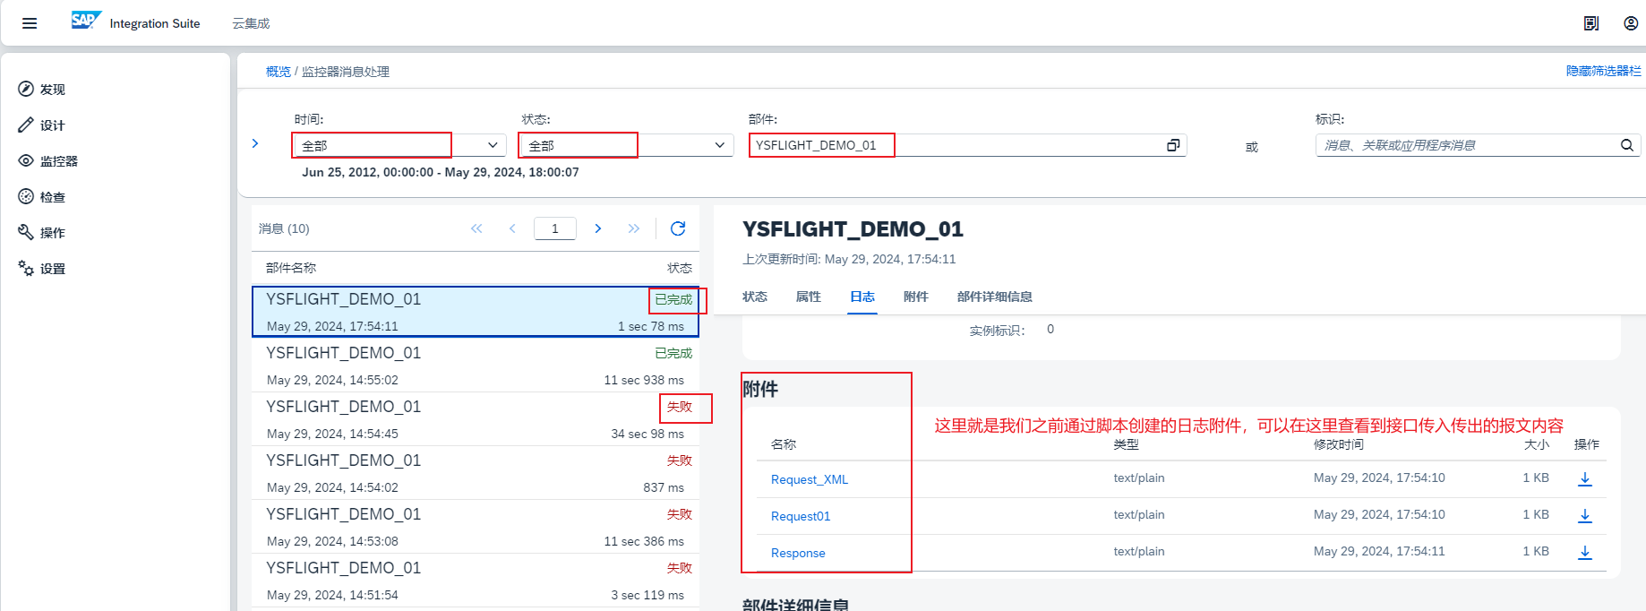Image resolution: width=1646 pixels, height=611 pixels.
Task: Click the page number input box
Action: click(555, 228)
